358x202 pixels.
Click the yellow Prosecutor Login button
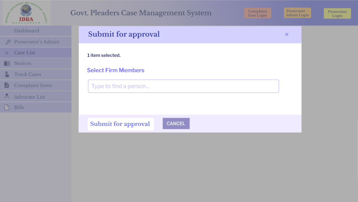click(337, 14)
